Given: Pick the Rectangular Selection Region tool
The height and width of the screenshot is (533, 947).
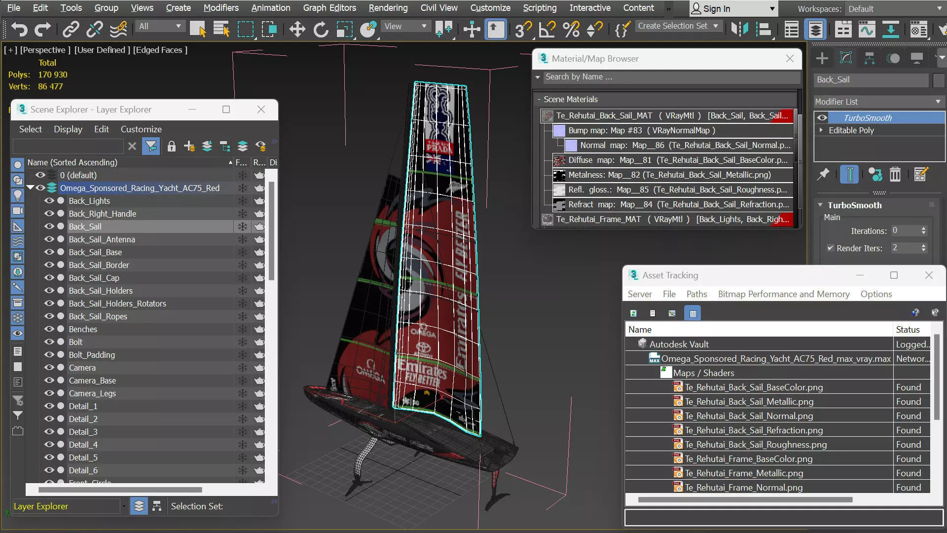Looking at the screenshot, I should (245, 30).
